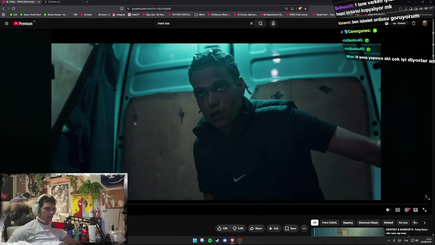Open the Yayıncı Paneli | Kick bookmark
The height and width of the screenshot is (245, 435).
pos(31,15)
